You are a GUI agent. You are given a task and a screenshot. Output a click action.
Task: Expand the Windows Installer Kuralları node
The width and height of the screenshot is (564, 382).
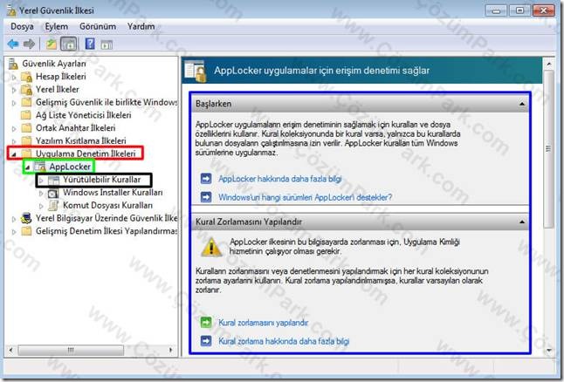coord(41,194)
